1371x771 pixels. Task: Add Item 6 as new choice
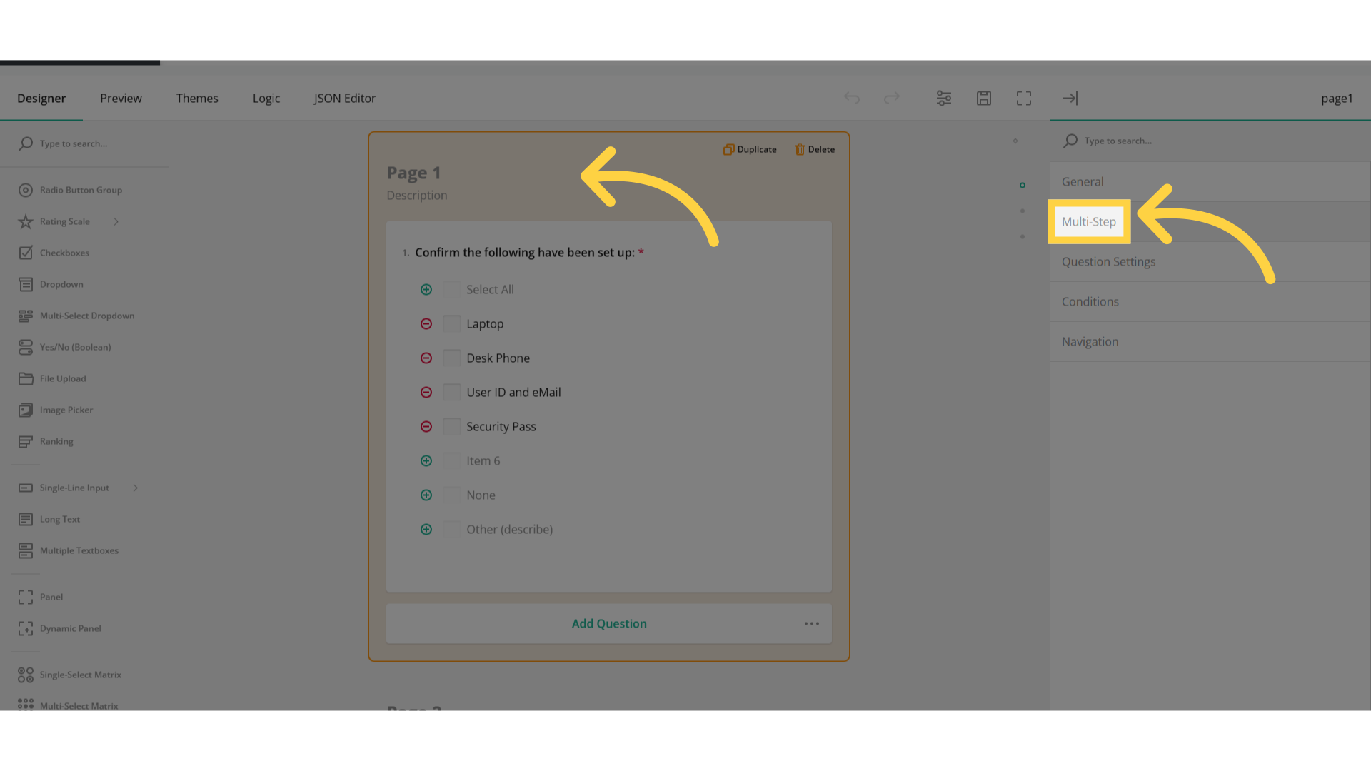coord(426,461)
